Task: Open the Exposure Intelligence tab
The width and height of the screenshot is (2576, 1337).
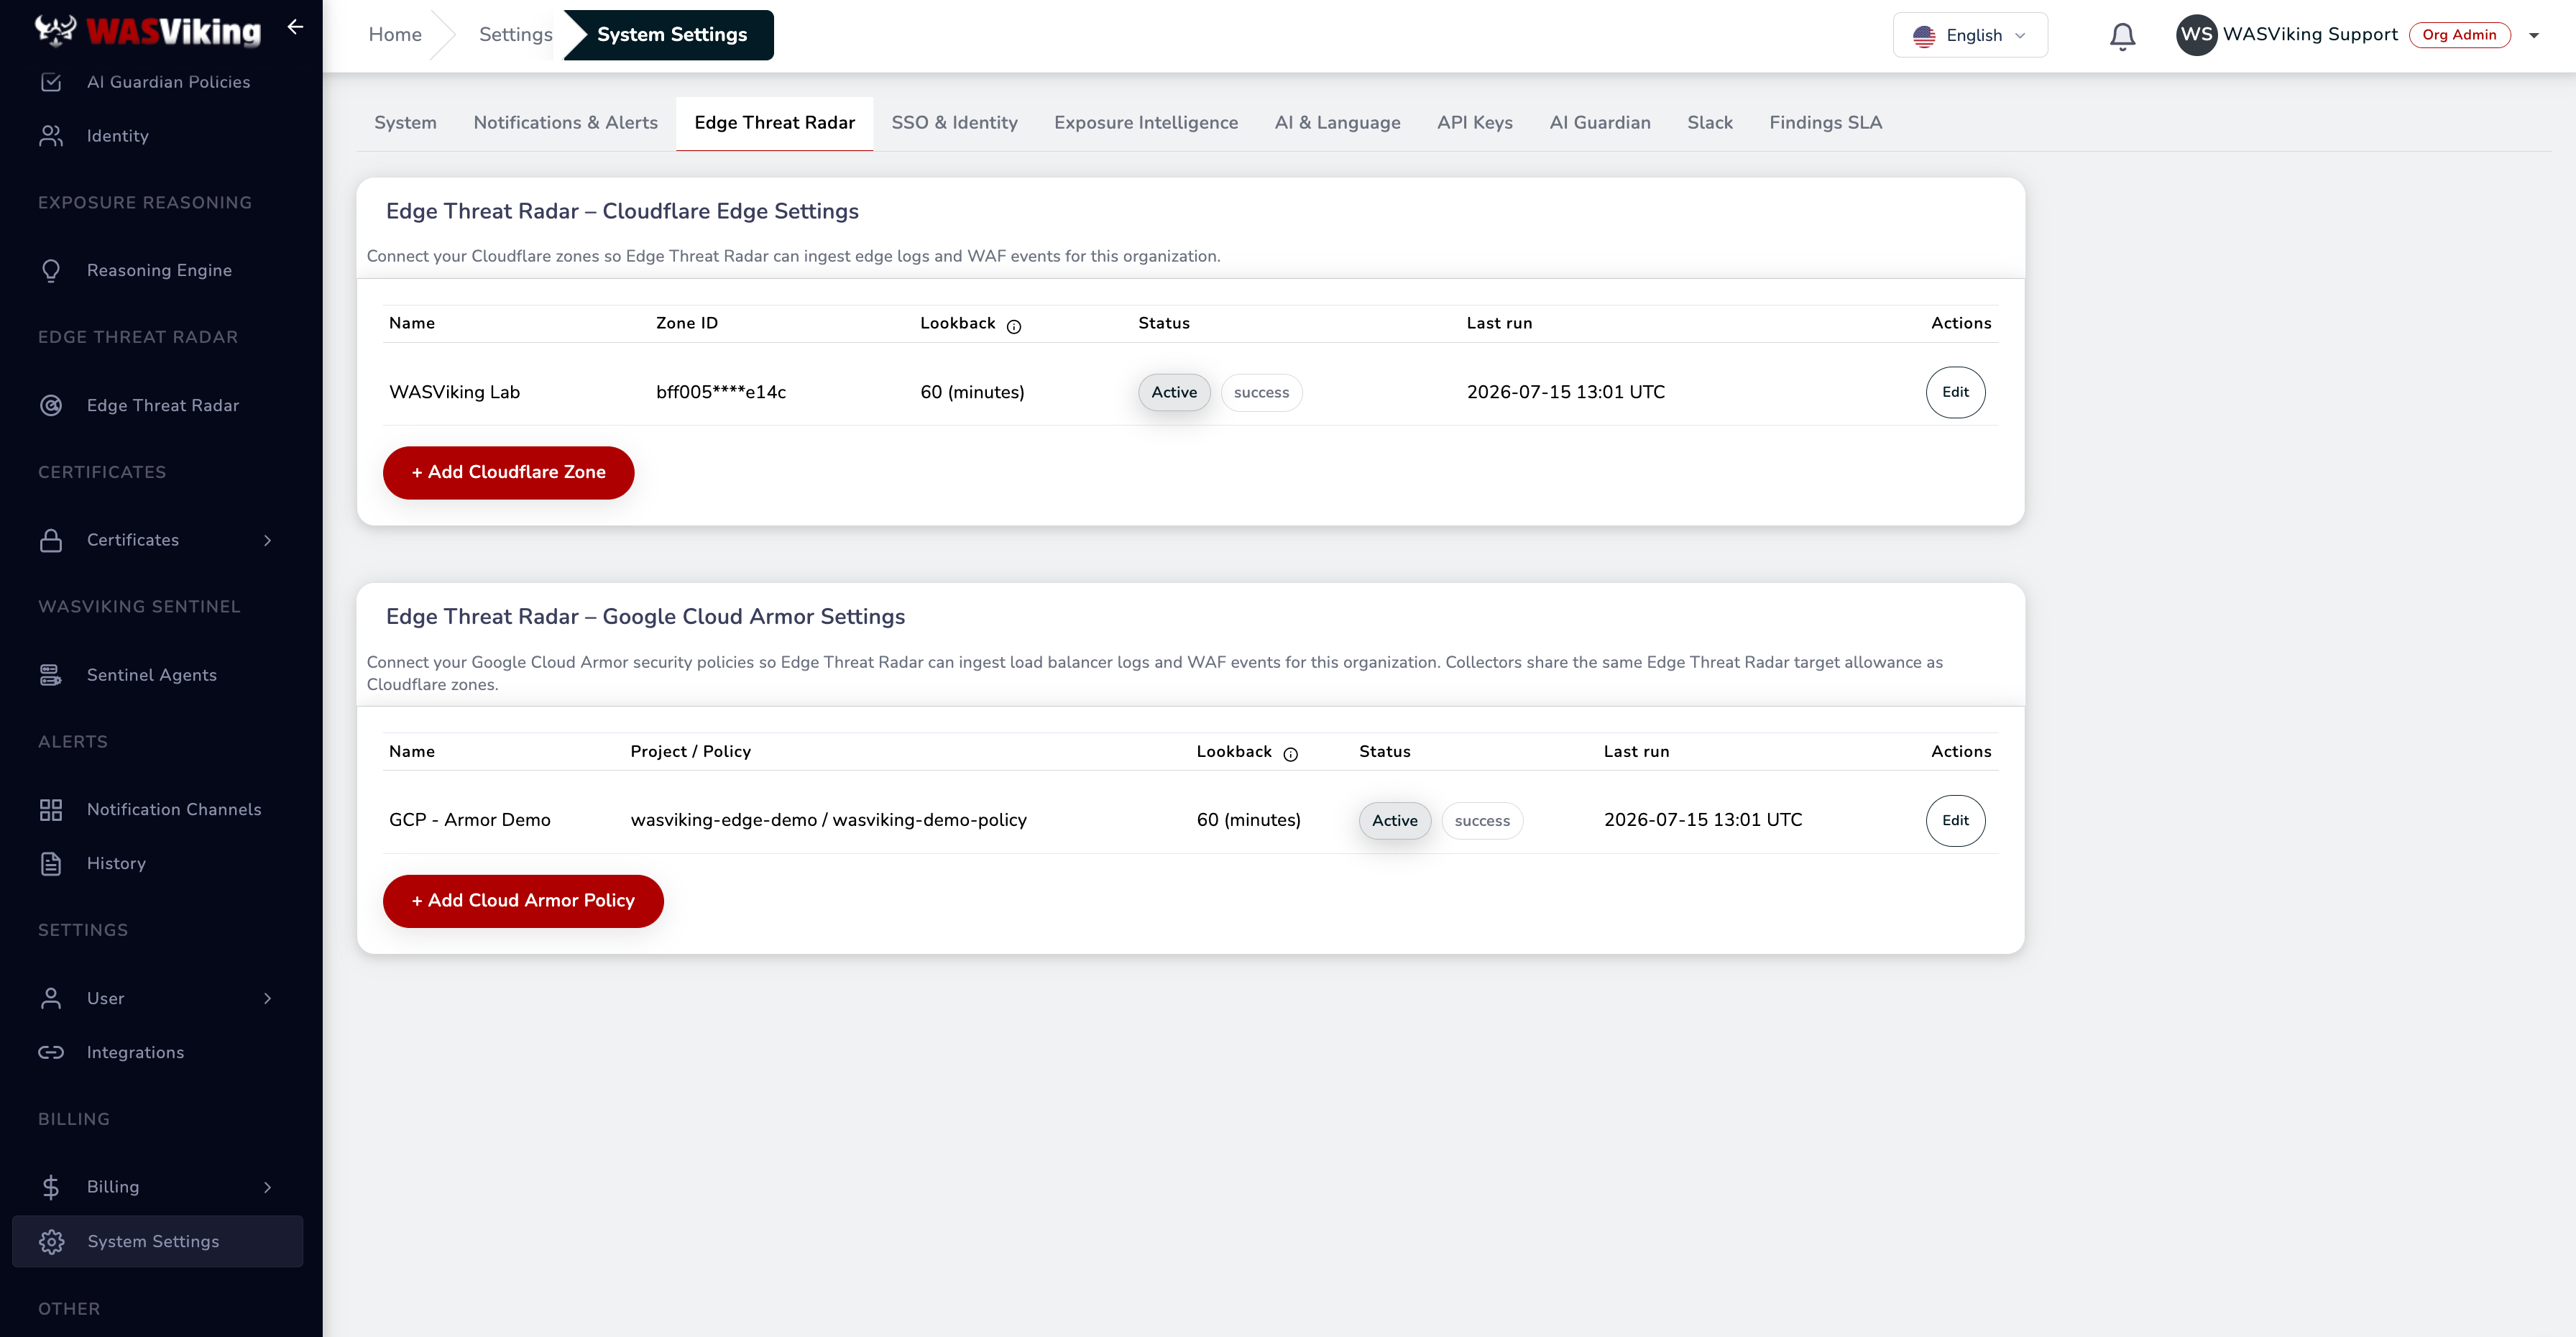Action: [x=1146, y=122]
